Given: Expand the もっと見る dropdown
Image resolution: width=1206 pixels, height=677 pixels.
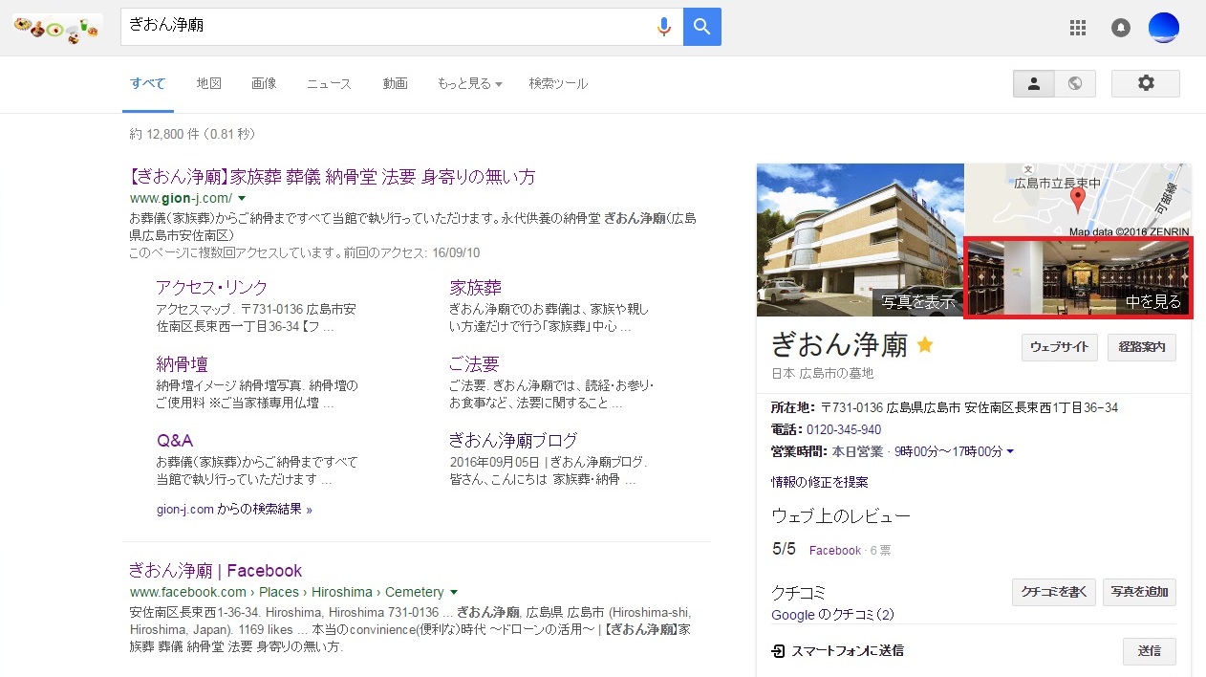Looking at the screenshot, I should point(469,84).
